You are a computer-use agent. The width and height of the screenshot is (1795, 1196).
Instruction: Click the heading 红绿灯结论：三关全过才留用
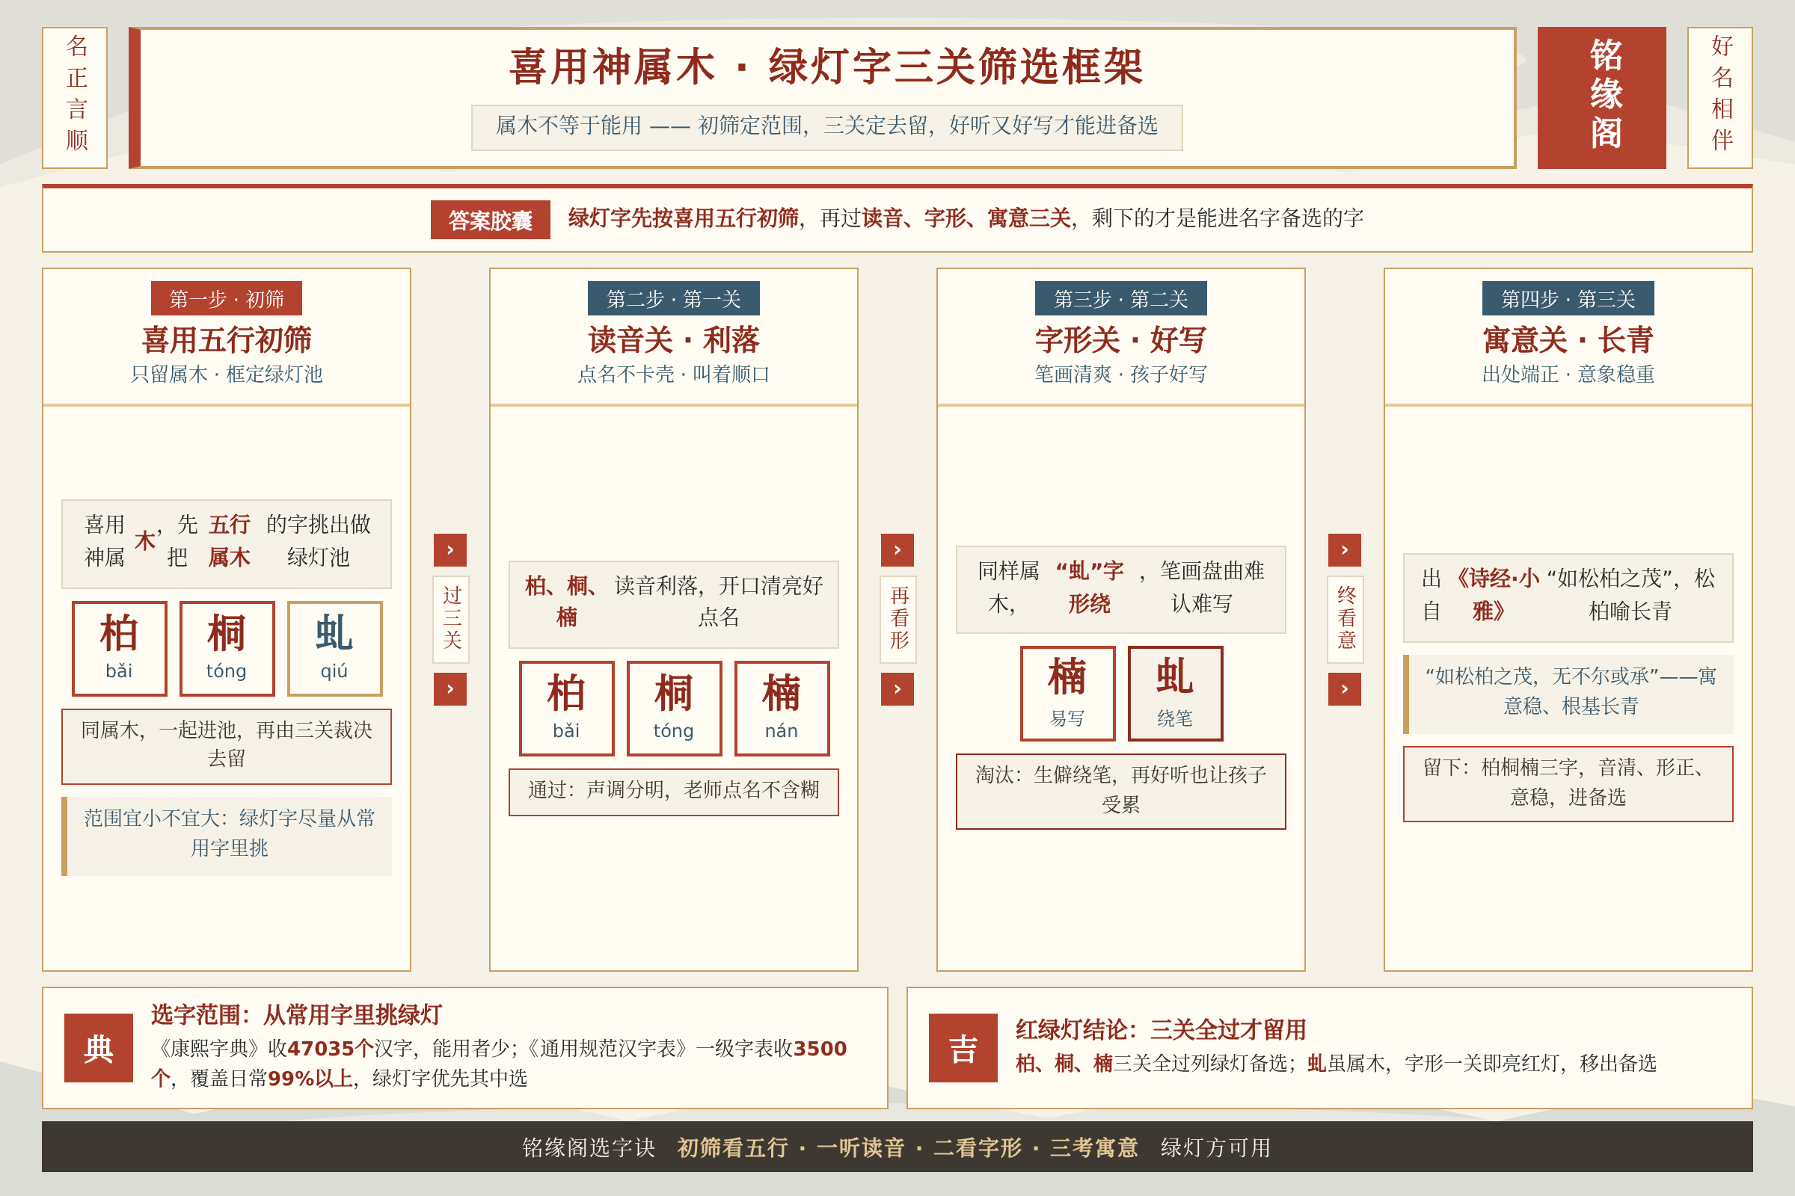pos(1161,1030)
